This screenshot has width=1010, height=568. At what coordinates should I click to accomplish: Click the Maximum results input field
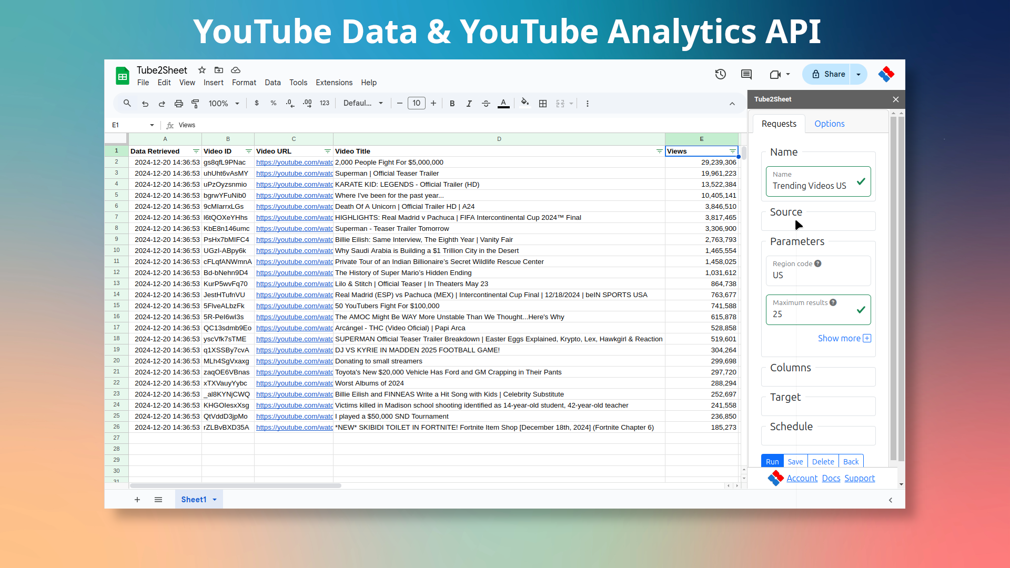[x=819, y=309]
